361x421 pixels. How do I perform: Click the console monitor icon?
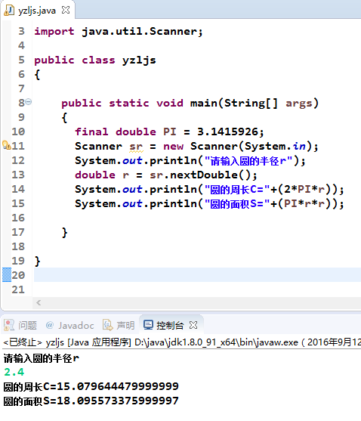tap(148, 325)
